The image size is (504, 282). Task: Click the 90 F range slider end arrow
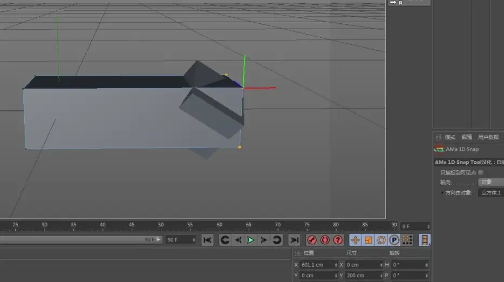(x=159, y=239)
